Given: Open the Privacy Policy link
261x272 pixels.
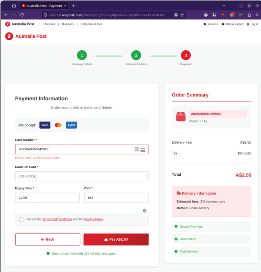Looking at the screenshot, I should coord(94,219).
